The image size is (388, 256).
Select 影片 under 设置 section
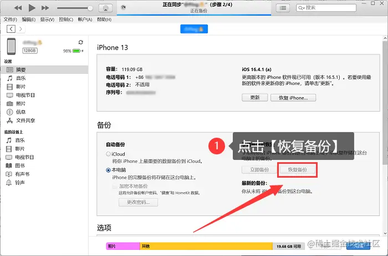tap(44, 87)
